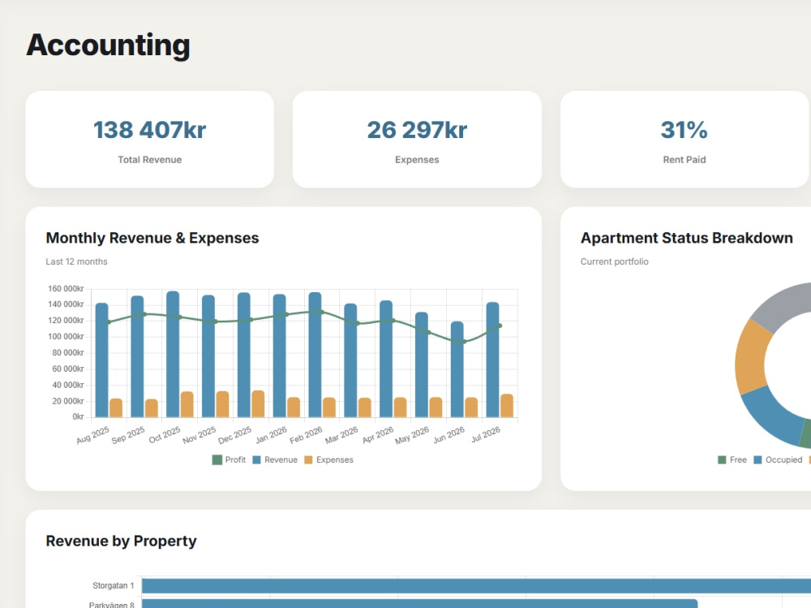Select the Sep 2025 expenses bar

tap(152, 408)
